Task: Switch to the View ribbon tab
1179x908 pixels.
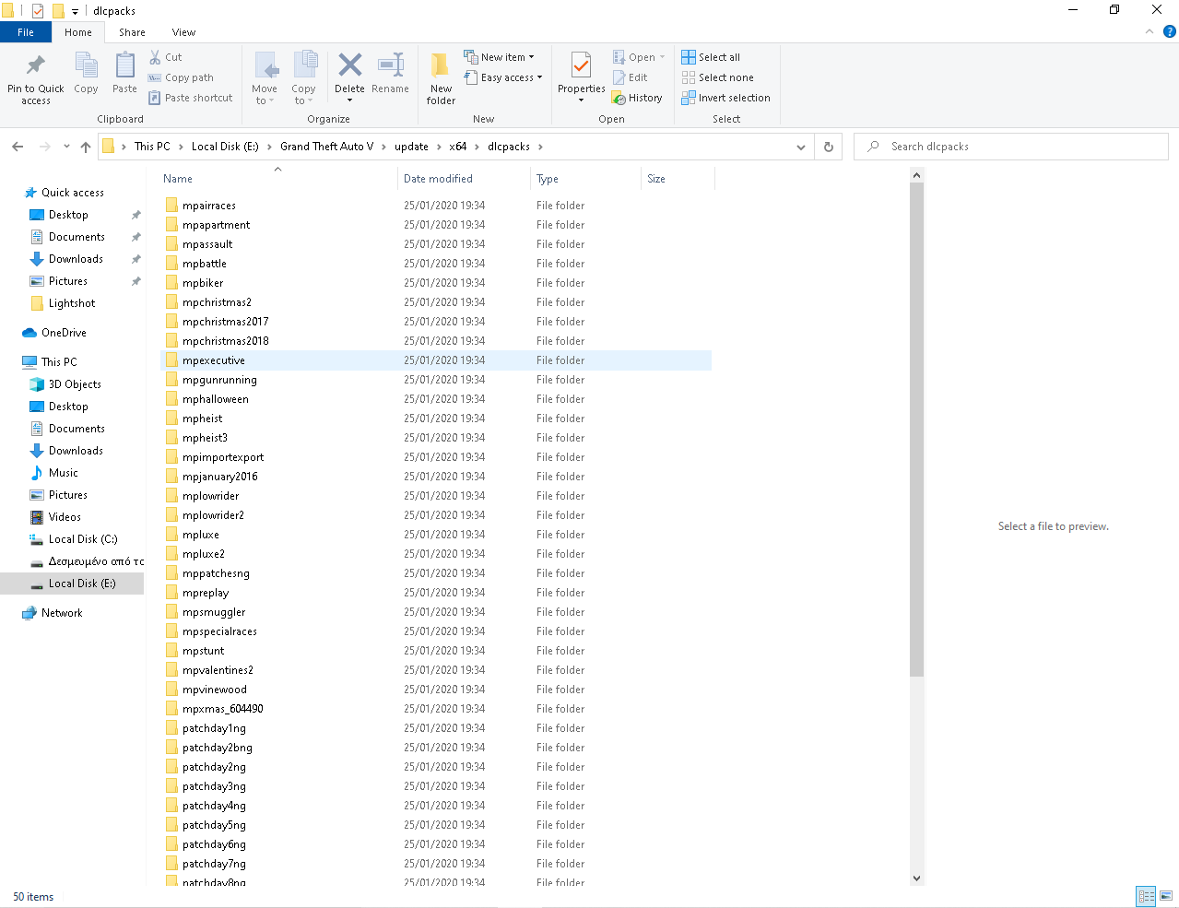Action: (183, 32)
